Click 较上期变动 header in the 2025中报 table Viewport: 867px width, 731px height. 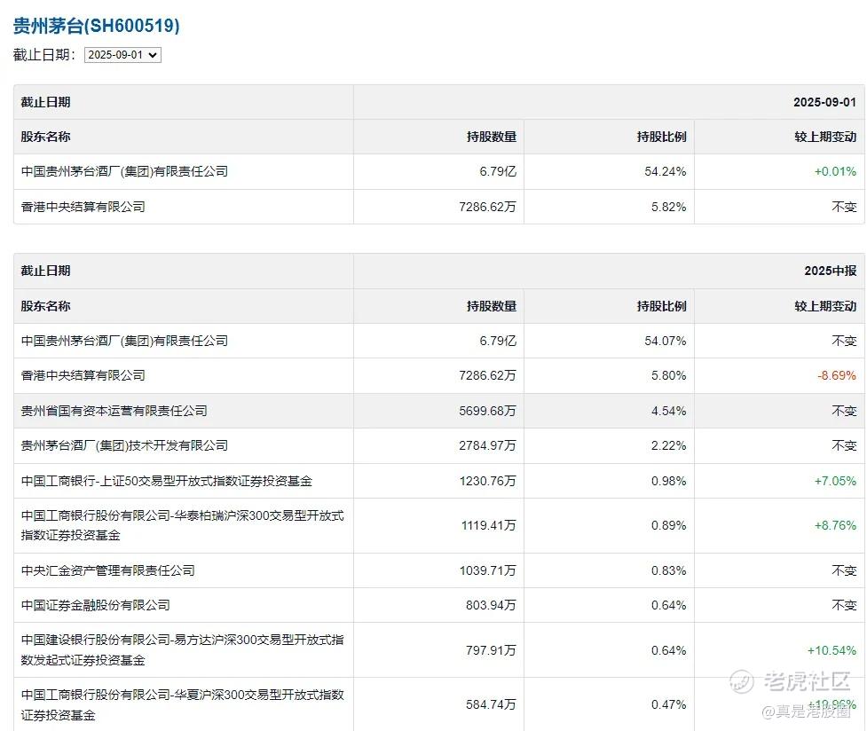825,306
